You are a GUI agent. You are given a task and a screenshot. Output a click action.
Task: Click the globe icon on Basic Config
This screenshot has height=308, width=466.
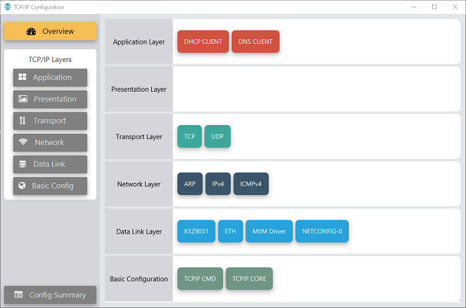[x=22, y=186]
